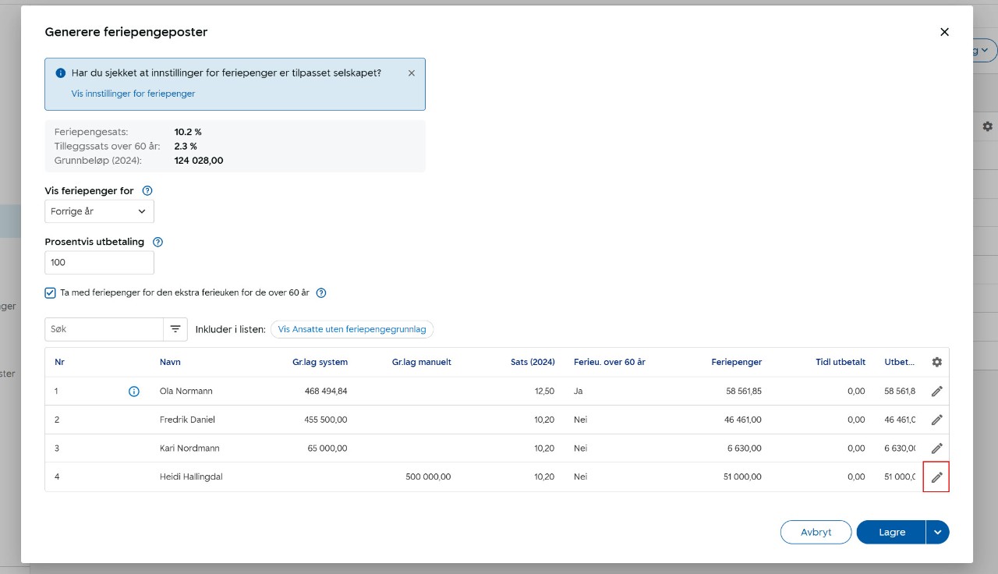The image size is (998, 574).
Task: Edit Heidi Hallingdal's holiday pay entry
Action: click(x=936, y=477)
